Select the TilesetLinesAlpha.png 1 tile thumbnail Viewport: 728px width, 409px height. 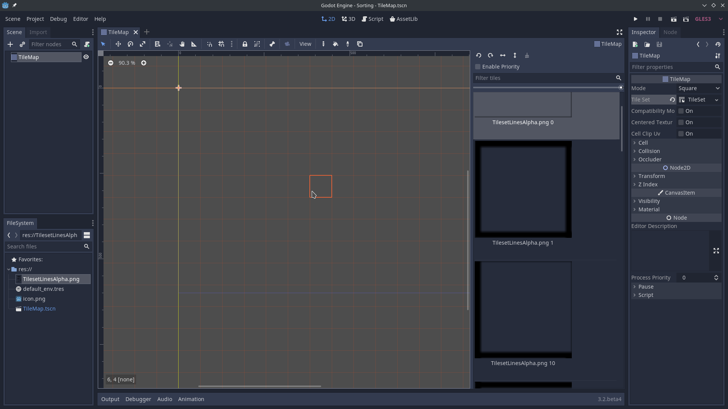(x=523, y=189)
